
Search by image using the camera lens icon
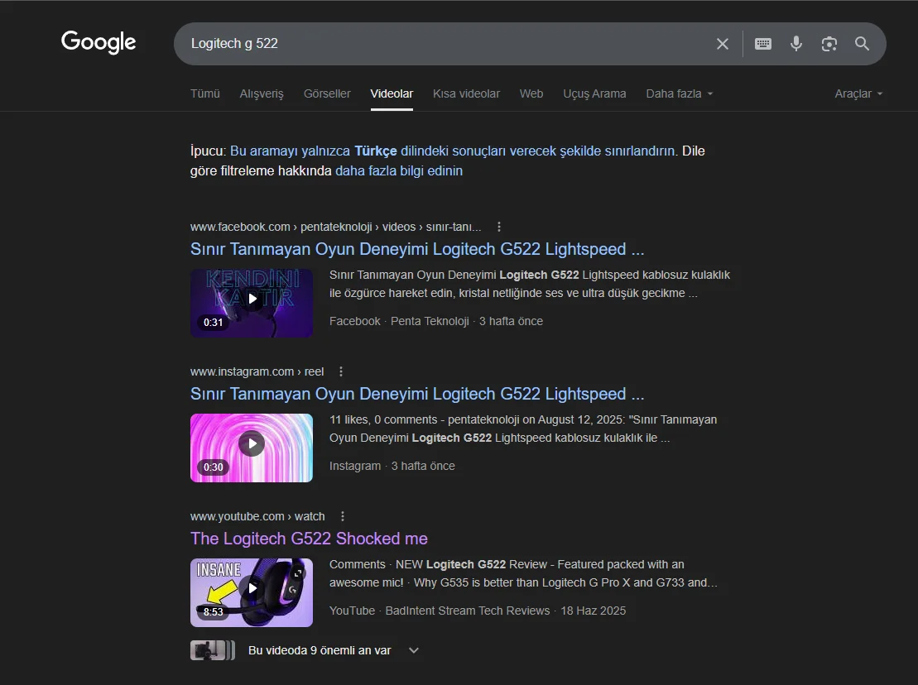click(829, 44)
